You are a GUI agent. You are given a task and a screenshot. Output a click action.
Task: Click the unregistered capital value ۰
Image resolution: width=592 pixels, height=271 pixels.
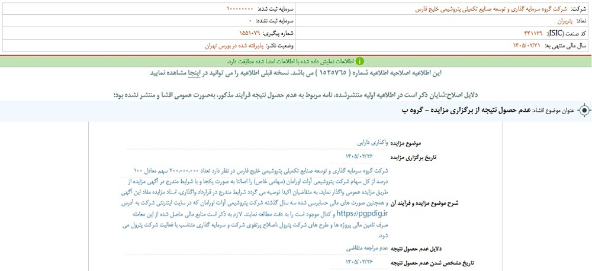pyautogui.click(x=250, y=21)
